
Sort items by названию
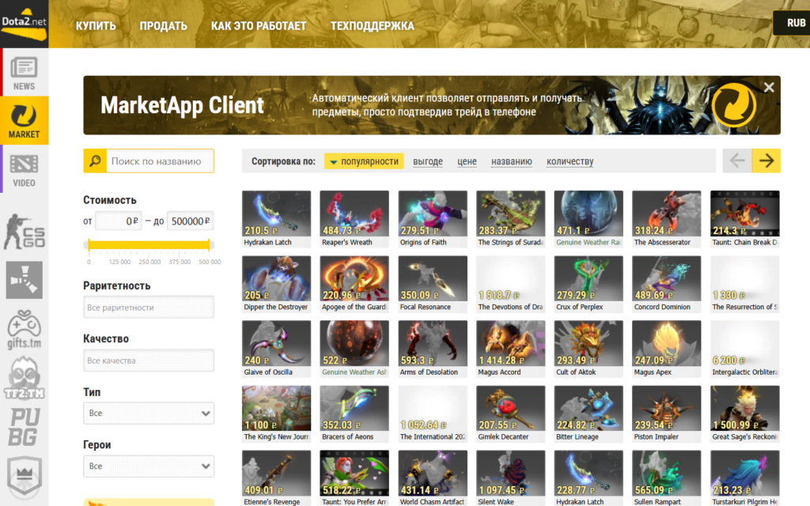click(x=512, y=161)
